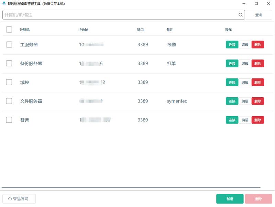Viewport: 275px width, 207px height.
Task: Select the checkbox beside 备份服务器
Action: [9, 64]
